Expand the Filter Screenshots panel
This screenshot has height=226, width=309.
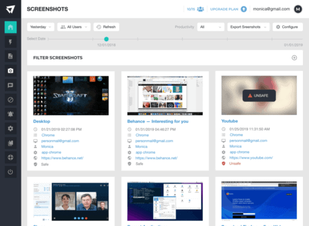pos(294,58)
